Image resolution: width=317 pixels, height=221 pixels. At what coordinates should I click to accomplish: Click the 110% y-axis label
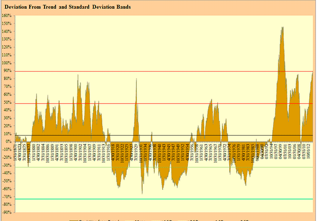point(6,55)
